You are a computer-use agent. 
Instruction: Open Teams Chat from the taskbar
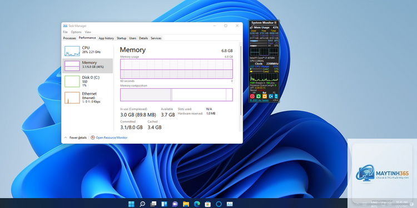coord(175,204)
